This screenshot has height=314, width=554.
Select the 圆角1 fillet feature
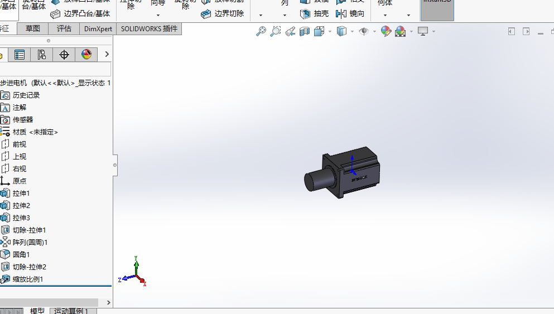click(15, 254)
